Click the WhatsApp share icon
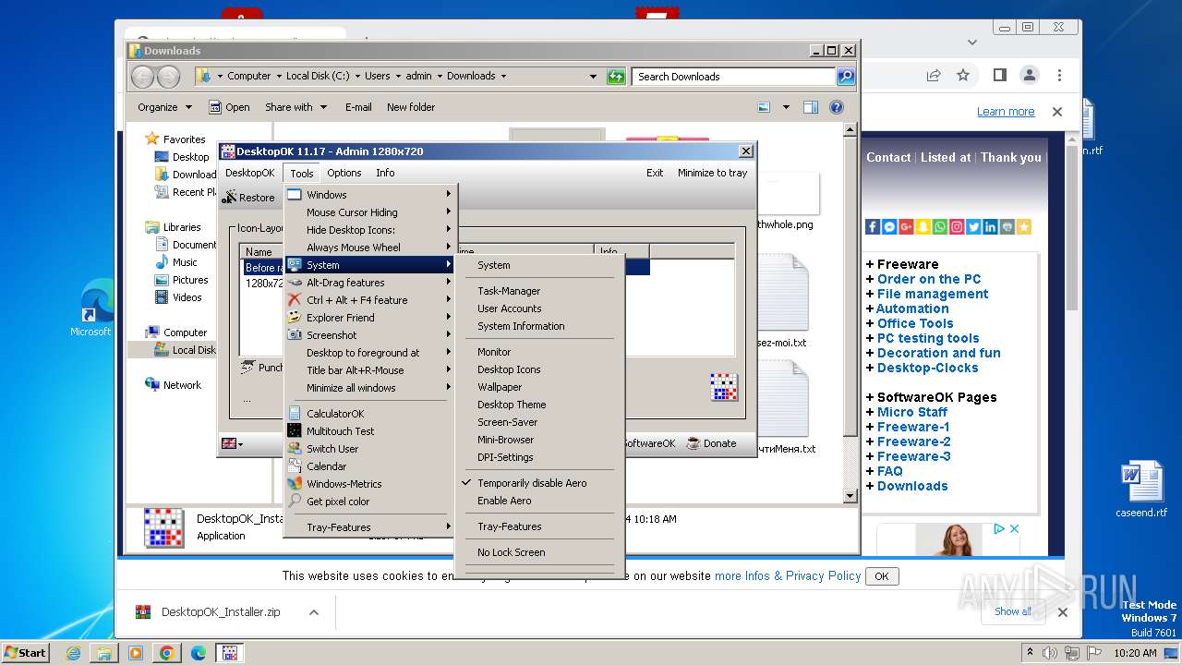Viewport: 1182px width, 665px height. tap(939, 226)
